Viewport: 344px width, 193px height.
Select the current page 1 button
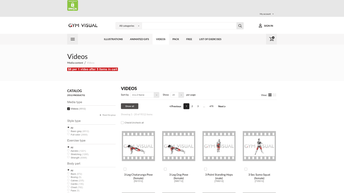pyautogui.click(x=186, y=106)
